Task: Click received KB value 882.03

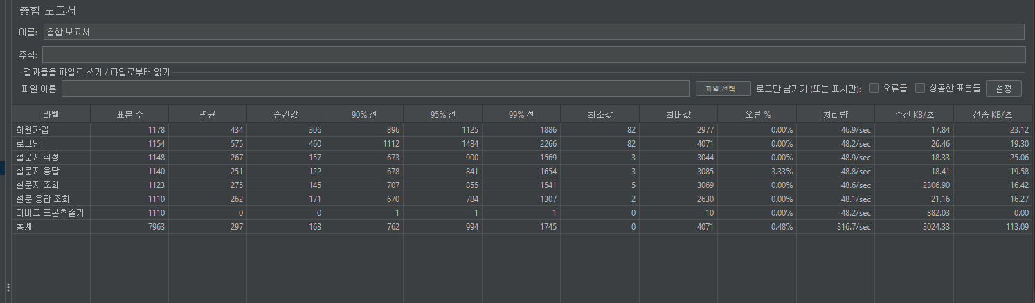Action: click(937, 212)
